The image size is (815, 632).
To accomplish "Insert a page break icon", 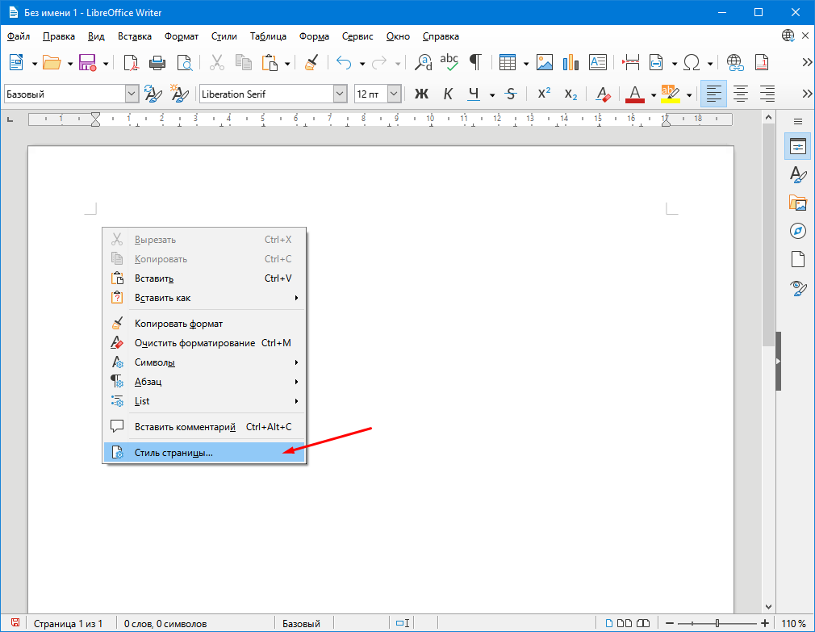I will coord(630,63).
